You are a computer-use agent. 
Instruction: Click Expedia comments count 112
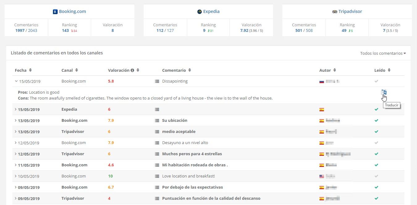pyautogui.click(x=159, y=30)
